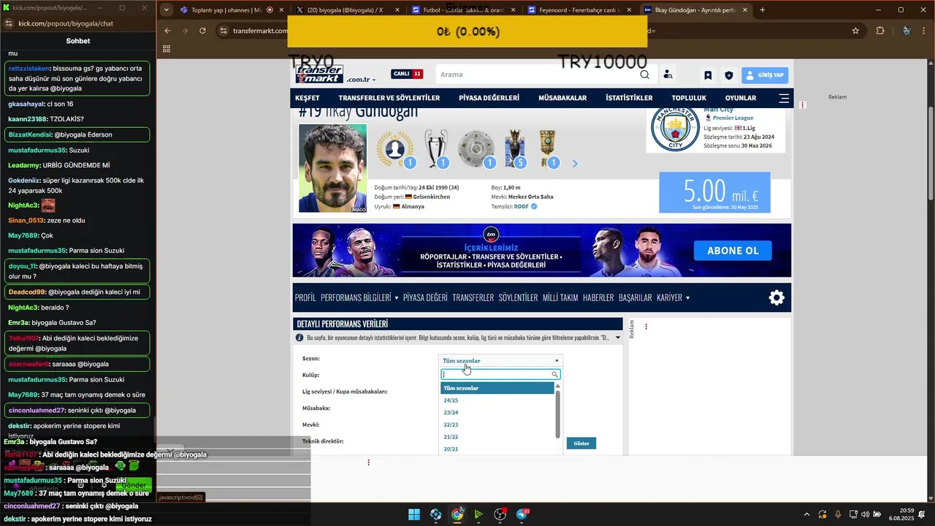Viewport: 935px width, 526px height.
Task: Open the MÜSABAKALAR menu
Action: 562,98
